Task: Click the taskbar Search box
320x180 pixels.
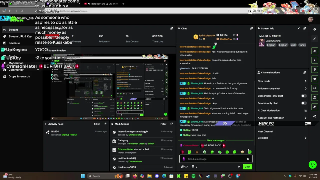Action: point(105,176)
